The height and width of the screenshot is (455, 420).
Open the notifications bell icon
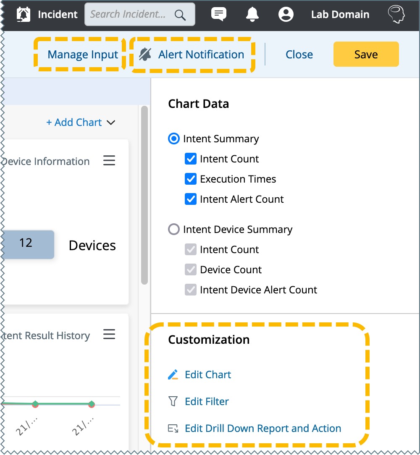pos(252,14)
